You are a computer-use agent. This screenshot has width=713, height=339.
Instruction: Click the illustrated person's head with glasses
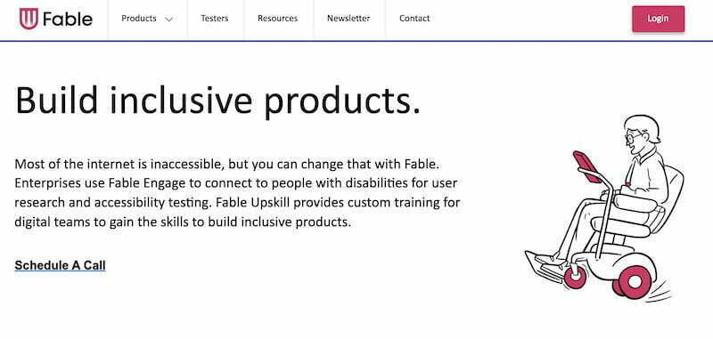tap(642, 133)
